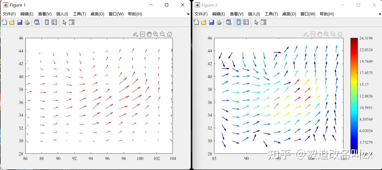This screenshot has height=170, width=382.
Task: Activate the zoom-in magnifier on Figure 2 axes
Action: pyautogui.click(x=326, y=34)
